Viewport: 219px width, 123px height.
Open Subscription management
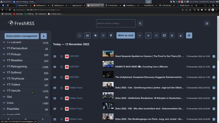coord(22,36)
